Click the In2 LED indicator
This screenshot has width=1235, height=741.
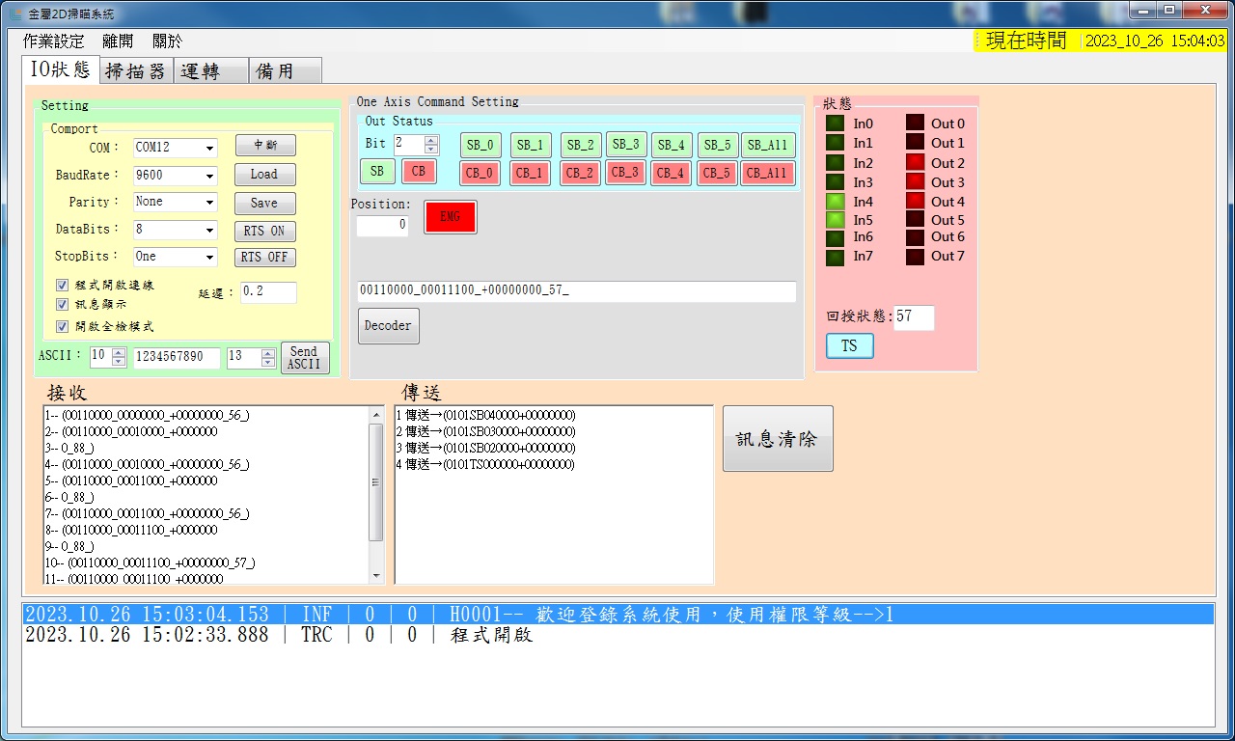[836, 163]
